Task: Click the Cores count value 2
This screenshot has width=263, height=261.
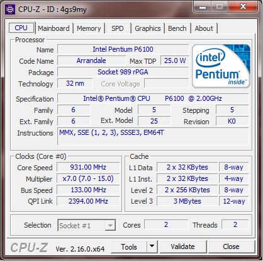Action: [x=166, y=224]
